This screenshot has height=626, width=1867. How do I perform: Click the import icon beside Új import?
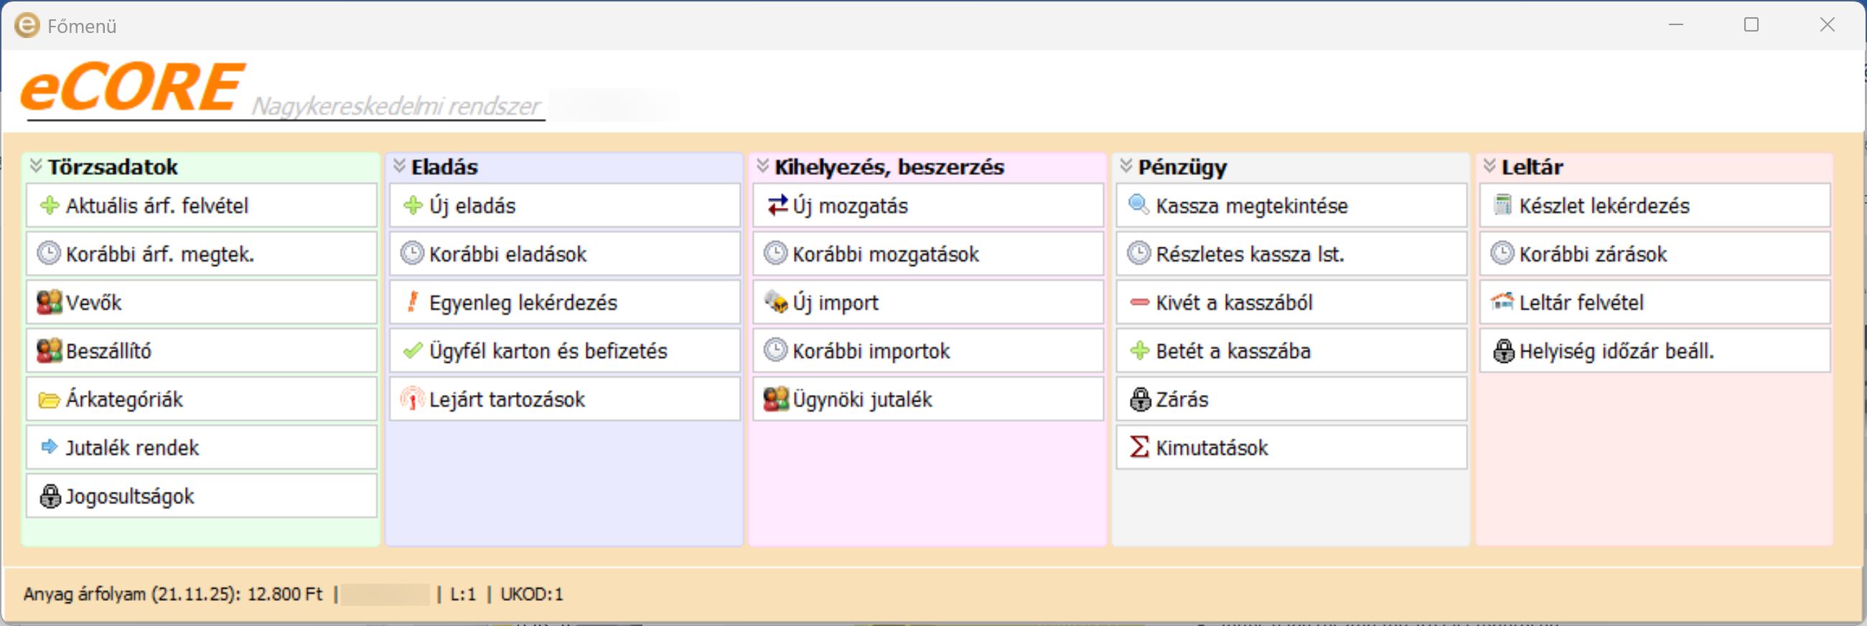(776, 302)
